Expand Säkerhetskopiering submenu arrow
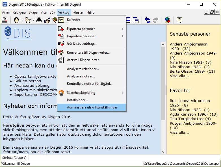 (122, 93)
